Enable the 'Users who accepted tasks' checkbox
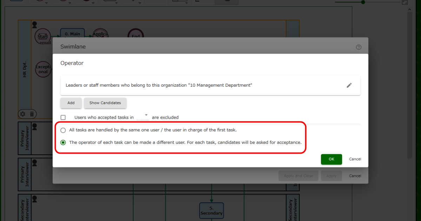 point(63,118)
